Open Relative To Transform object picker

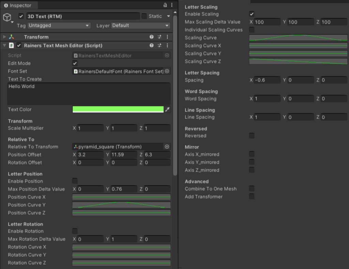tap(167, 147)
